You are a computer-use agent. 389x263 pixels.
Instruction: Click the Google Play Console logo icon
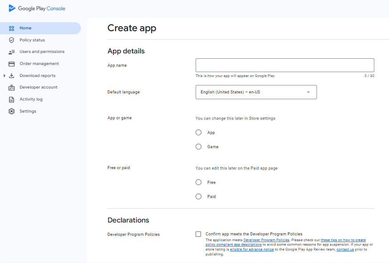[12, 8]
